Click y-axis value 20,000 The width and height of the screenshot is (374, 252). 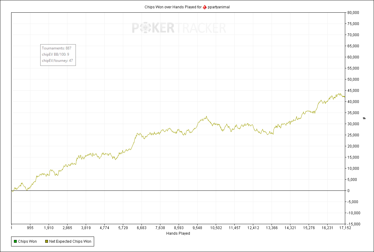pos(353,146)
